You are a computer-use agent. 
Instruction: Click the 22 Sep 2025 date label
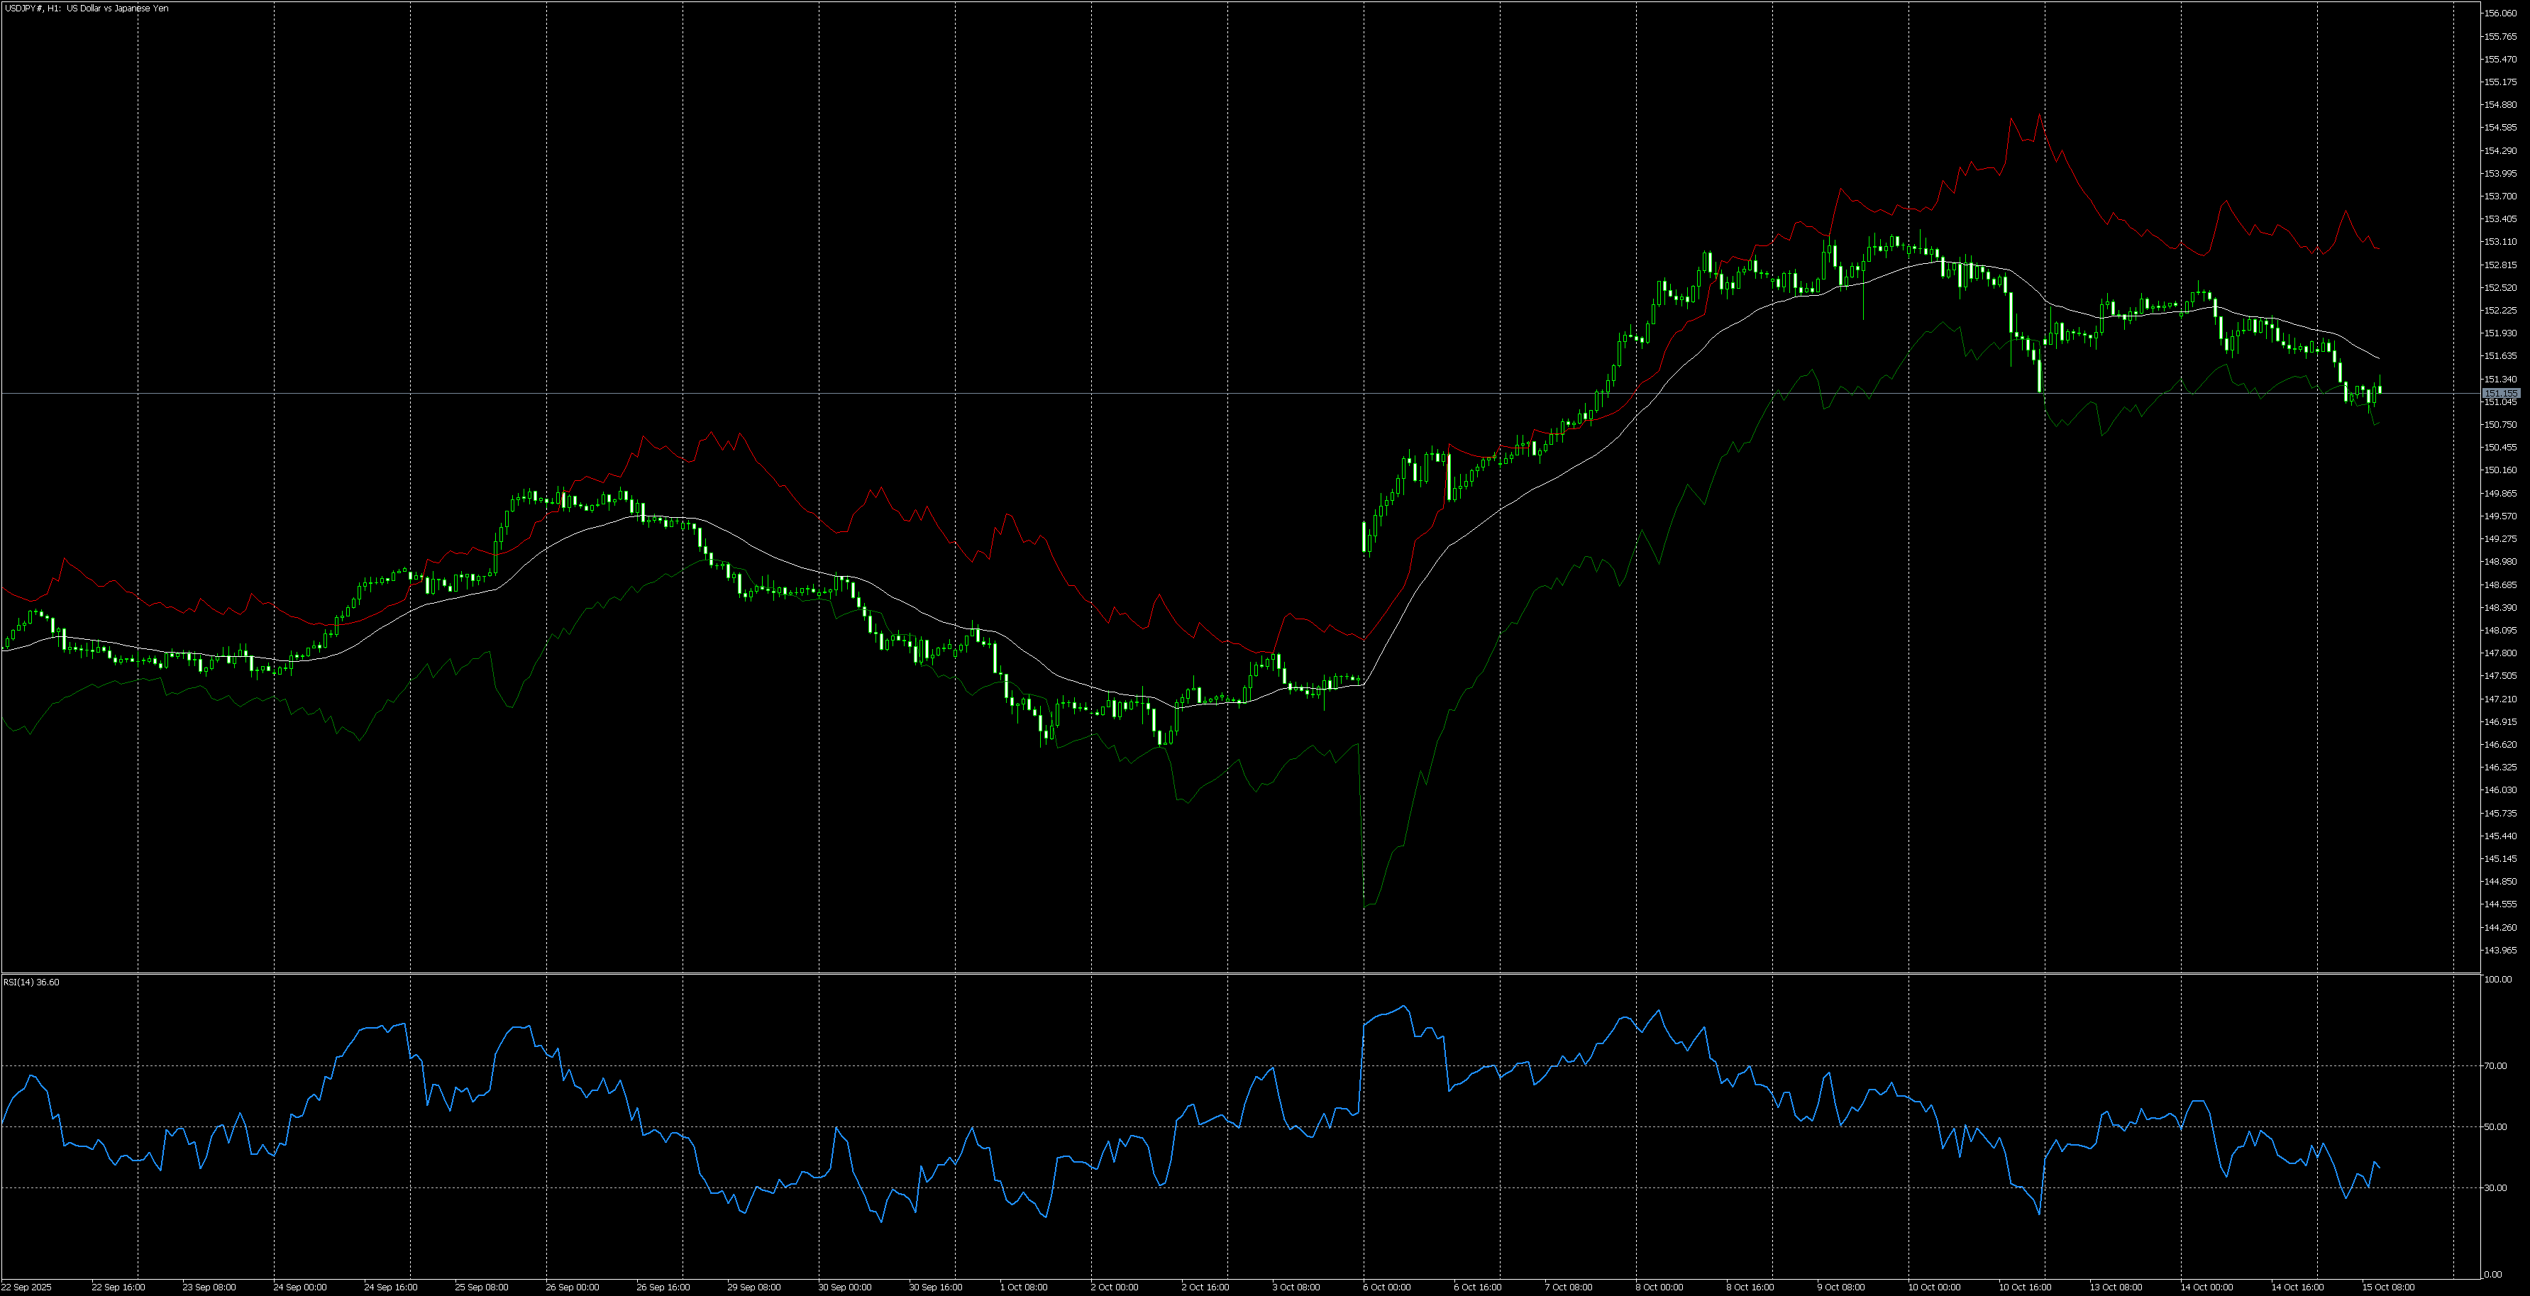pyautogui.click(x=26, y=1287)
